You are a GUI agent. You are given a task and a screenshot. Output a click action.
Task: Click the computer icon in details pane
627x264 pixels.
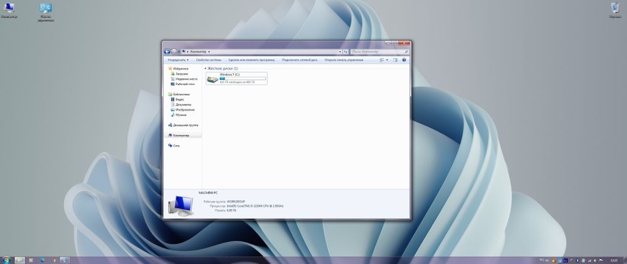pos(181,206)
